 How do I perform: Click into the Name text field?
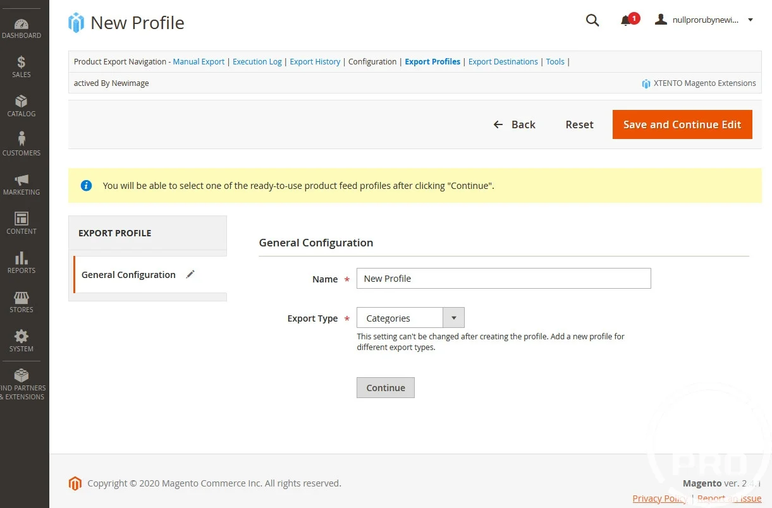pyautogui.click(x=503, y=279)
